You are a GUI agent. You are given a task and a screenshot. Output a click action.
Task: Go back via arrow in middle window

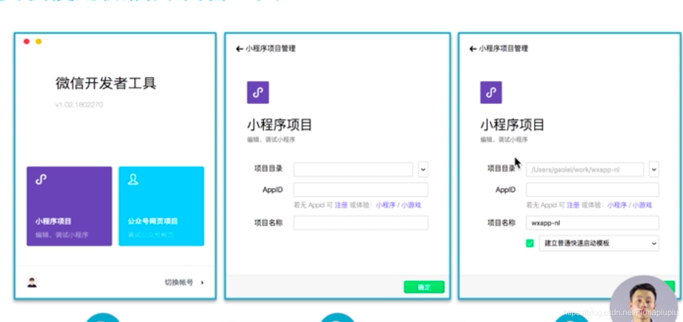[x=240, y=49]
